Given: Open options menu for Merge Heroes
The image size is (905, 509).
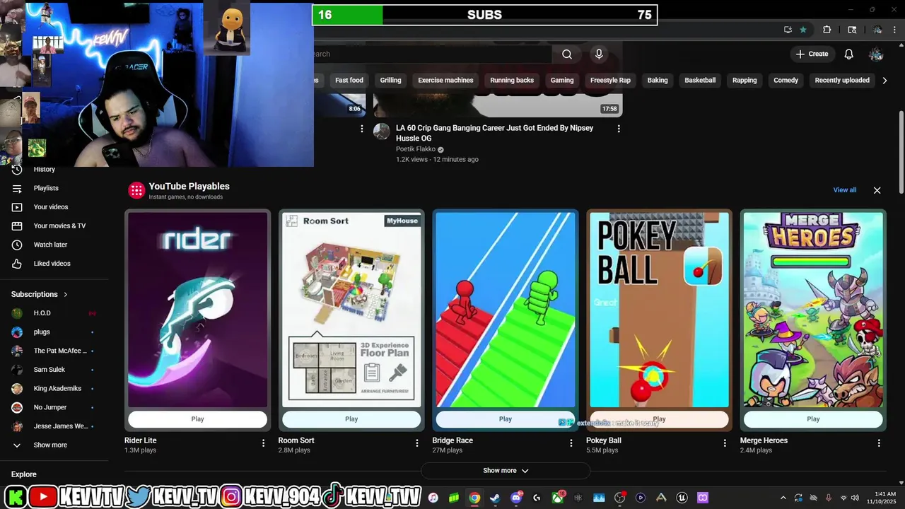Looking at the screenshot, I should click(x=879, y=443).
